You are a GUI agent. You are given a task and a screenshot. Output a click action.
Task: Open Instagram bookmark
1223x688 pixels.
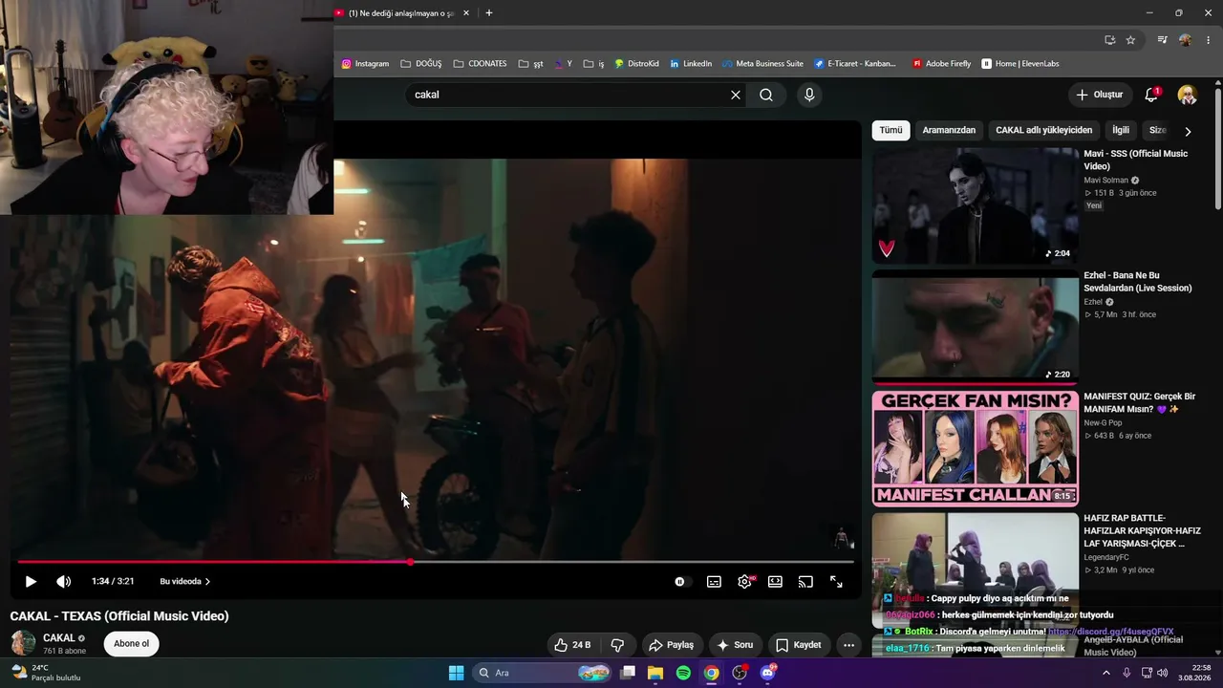(365, 64)
